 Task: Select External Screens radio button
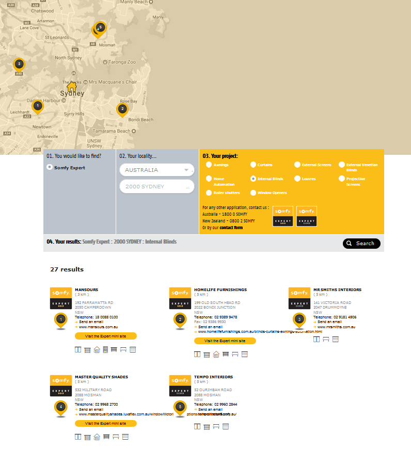click(x=297, y=165)
